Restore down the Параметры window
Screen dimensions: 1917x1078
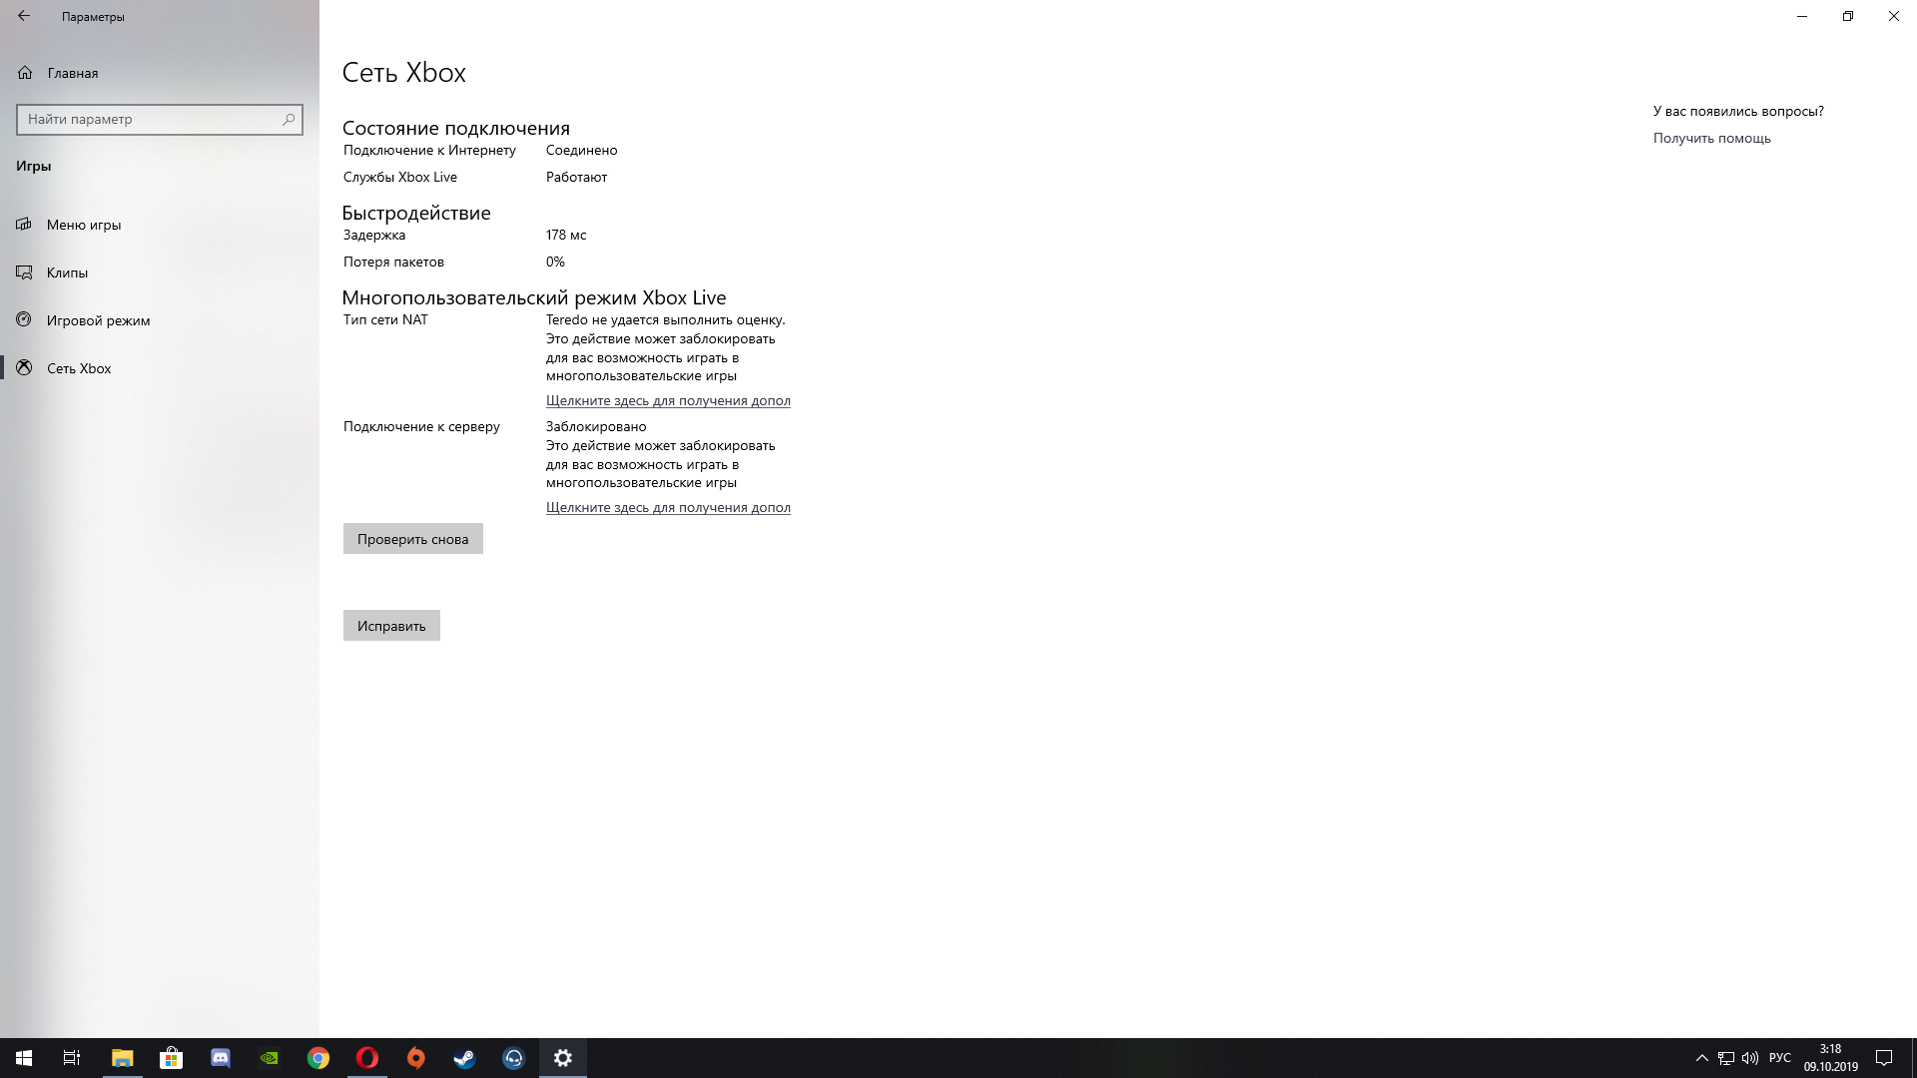click(x=1848, y=16)
